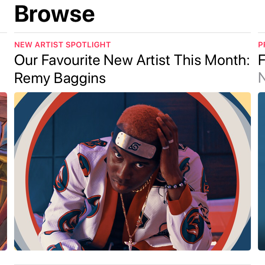Image resolution: width=265 pixels, height=265 pixels.
Task: Open the 'Our Favourite New Artist This Month' headline
Action: coord(132,60)
